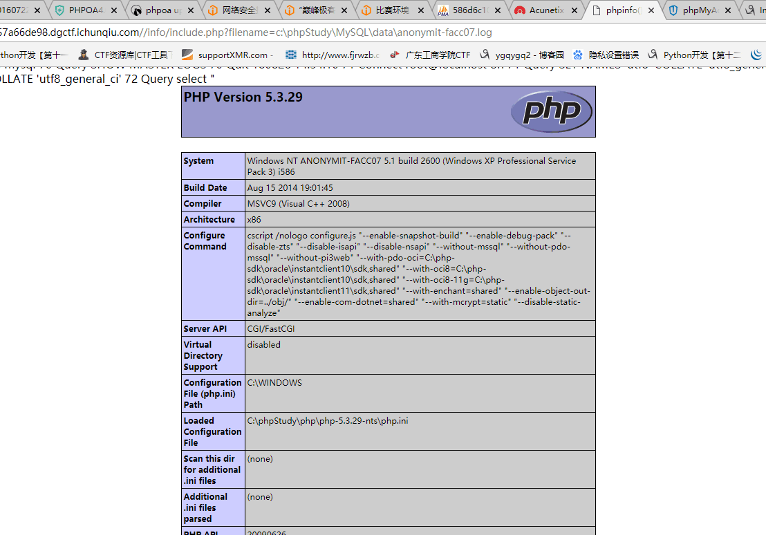Click the phpinfo() tab page icon
766x535 pixels.
click(597, 10)
